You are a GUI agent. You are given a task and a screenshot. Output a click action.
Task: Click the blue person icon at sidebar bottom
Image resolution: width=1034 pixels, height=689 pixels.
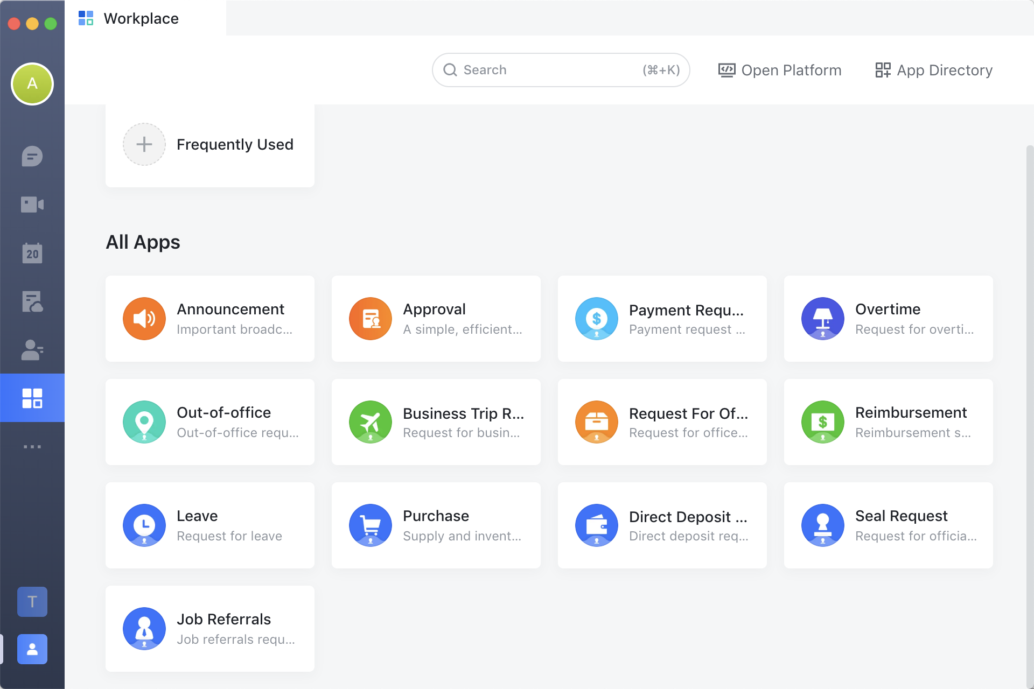coord(32,649)
